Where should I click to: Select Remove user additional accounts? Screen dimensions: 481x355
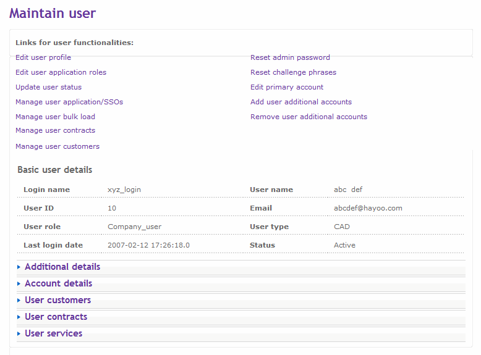pos(309,117)
